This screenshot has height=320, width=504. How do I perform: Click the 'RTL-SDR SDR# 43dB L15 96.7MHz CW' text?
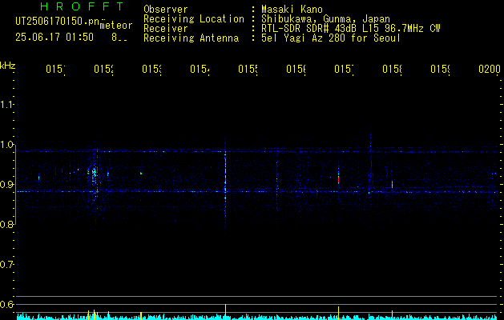(x=351, y=29)
